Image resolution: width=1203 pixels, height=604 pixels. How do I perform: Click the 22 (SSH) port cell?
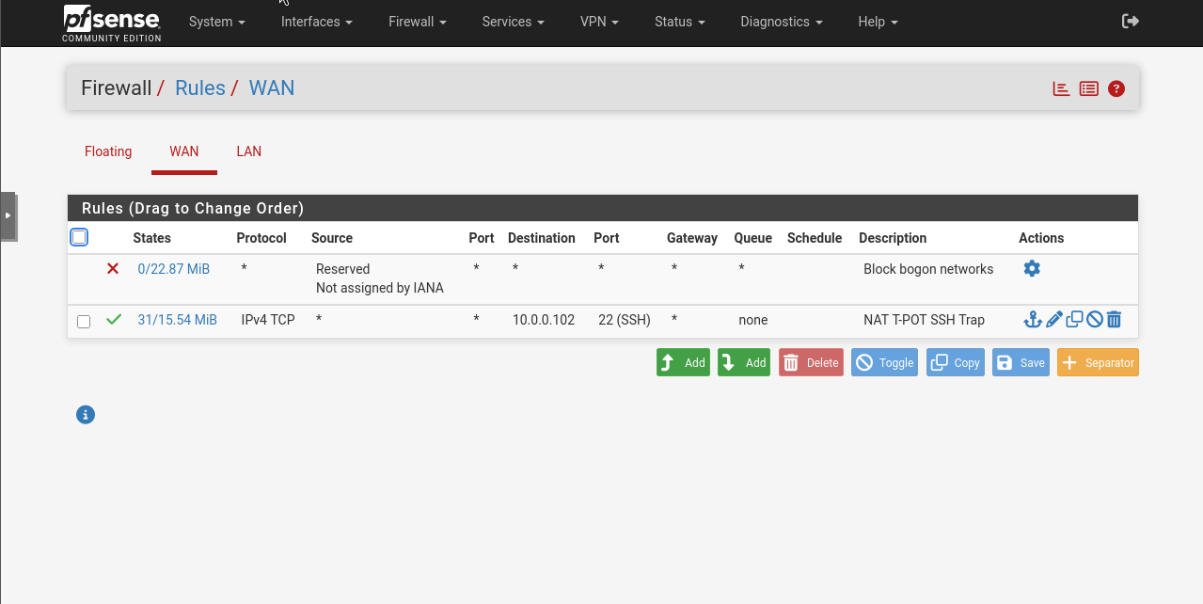pyautogui.click(x=625, y=320)
